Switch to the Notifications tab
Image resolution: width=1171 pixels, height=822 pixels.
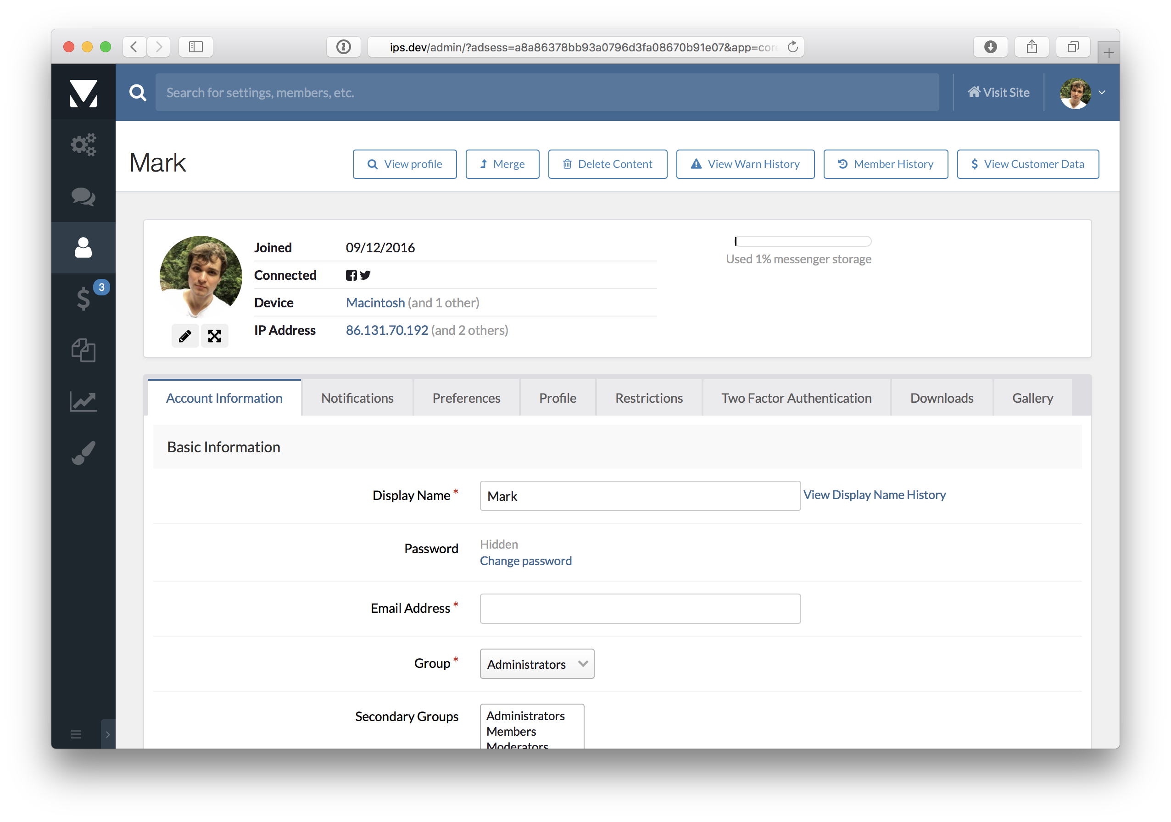point(357,398)
